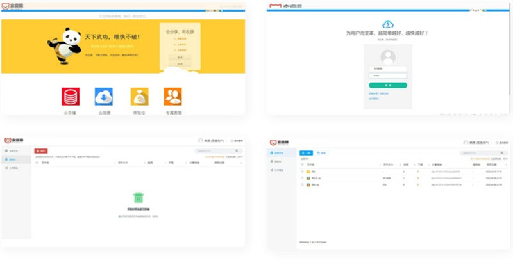Viewport: 513px width, 272px height.
Task: Sort the recycle bin by the 文件大小 column arrow
Action: (144, 163)
